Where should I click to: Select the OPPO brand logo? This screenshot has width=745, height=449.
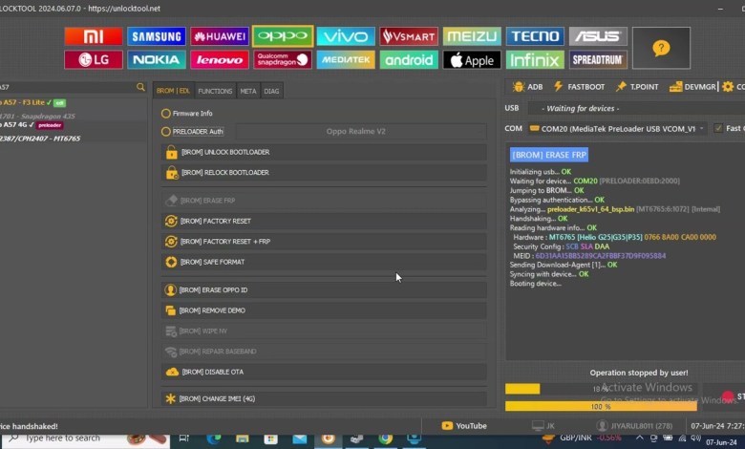(282, 36)
